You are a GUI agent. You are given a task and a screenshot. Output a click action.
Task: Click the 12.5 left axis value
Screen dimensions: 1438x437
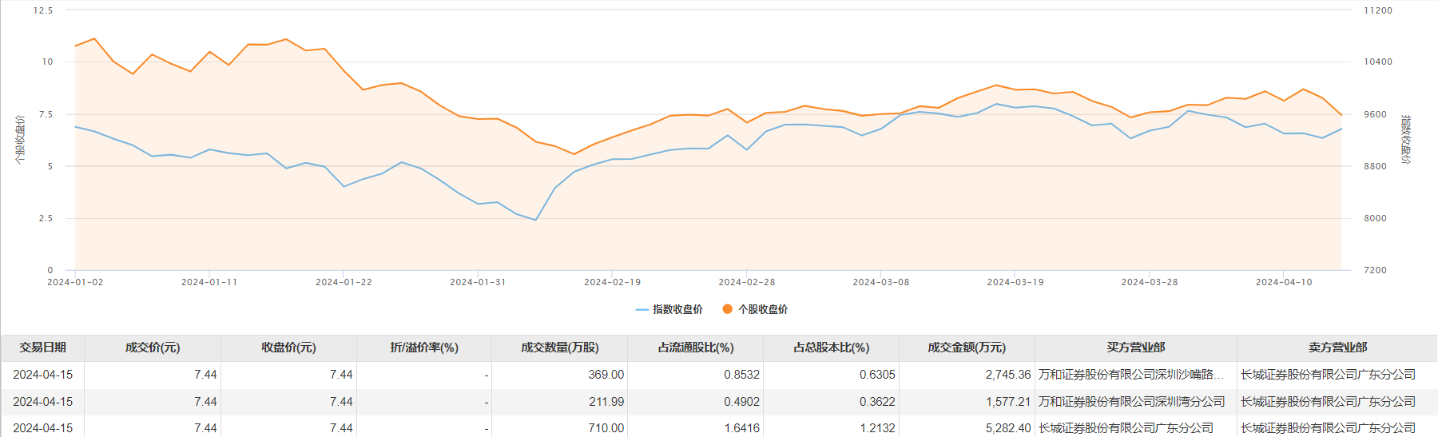[x=43, y=10]
